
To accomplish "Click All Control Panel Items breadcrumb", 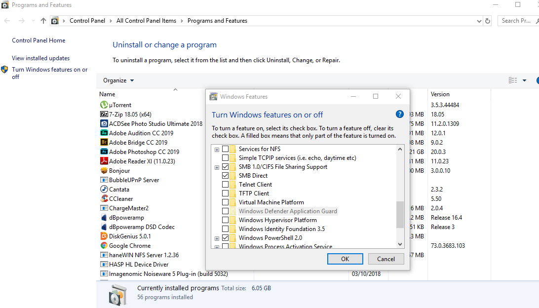I will (146, 21).
